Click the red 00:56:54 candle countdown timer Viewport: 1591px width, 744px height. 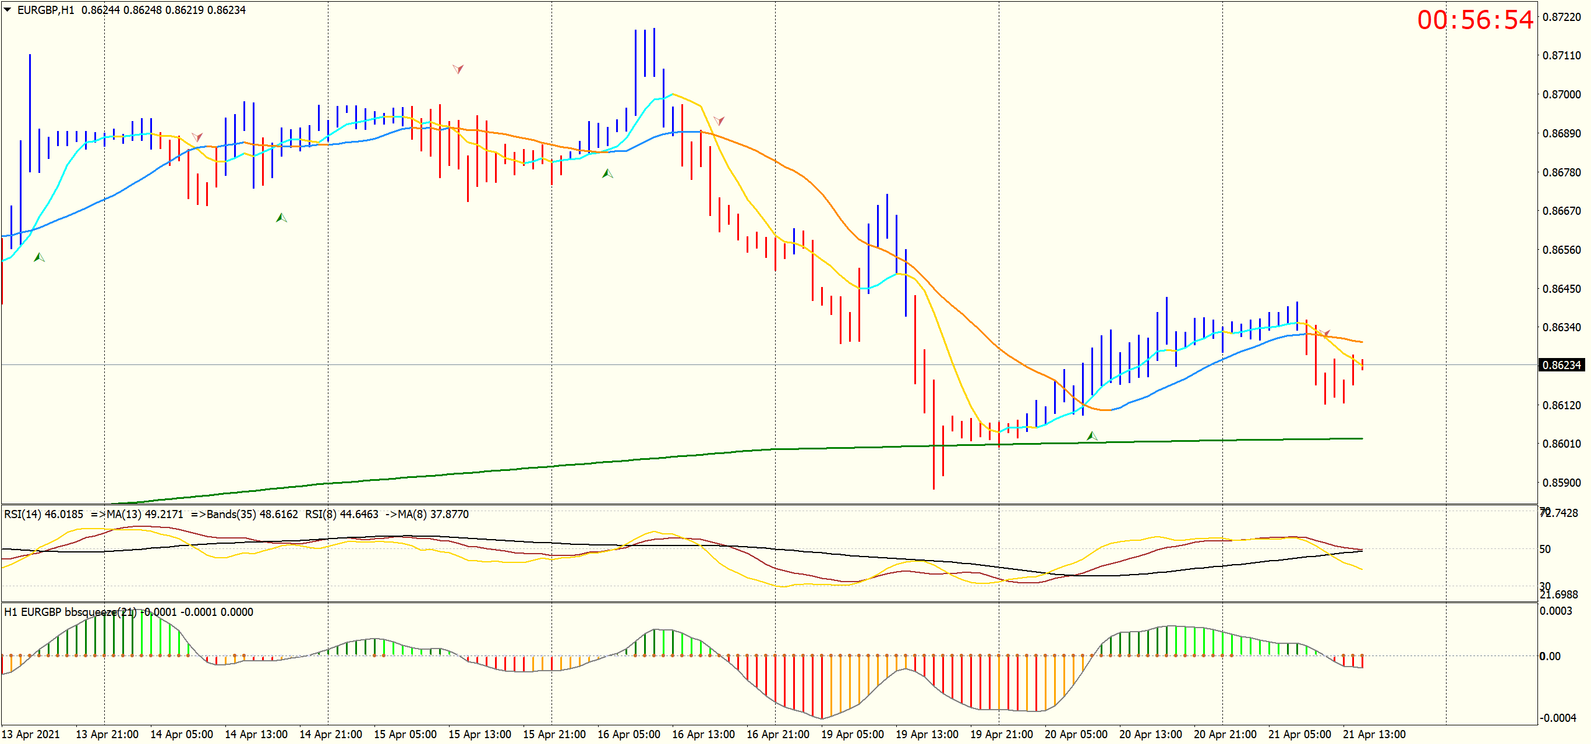pyautogui.click(x=1475, y=20)
